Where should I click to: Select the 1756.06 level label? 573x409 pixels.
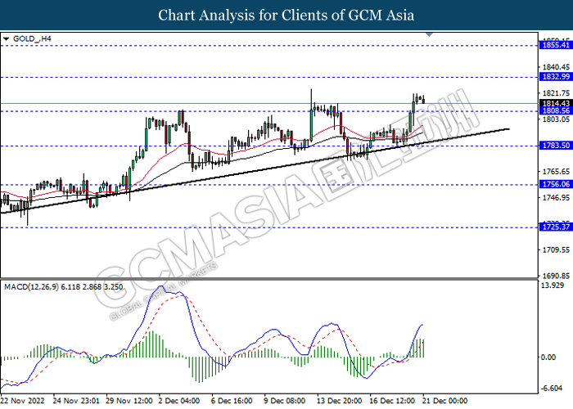[556, 184]
